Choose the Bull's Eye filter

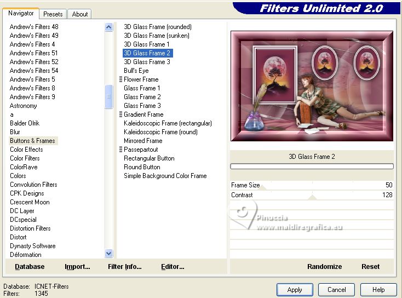pyautogui.click(x=136, y=71)
